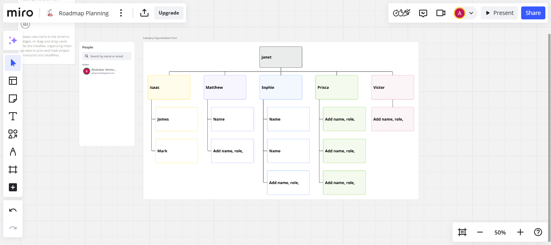Toggle the frames panel in bottom bar
This screenshot has height=245, width=551.
[x=462, y=232]
